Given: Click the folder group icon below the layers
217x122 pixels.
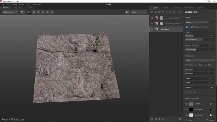Looking at the screenshot, I should 163,119.
